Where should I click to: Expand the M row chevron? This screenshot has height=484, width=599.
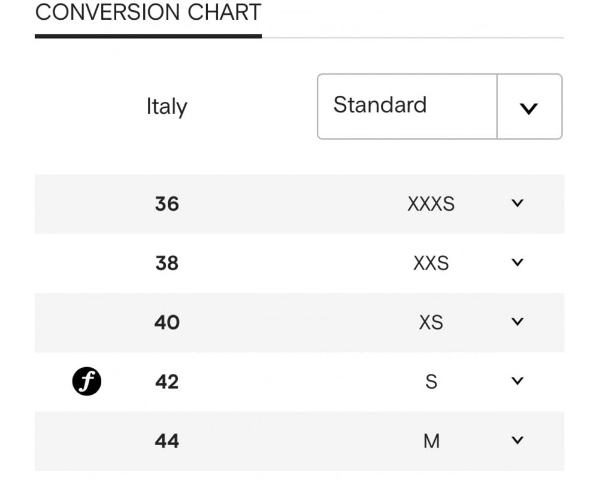(x=518, y=440)
